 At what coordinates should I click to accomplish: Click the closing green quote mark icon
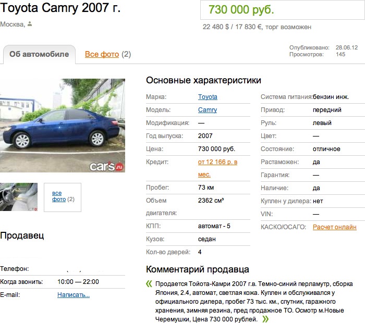265,319
